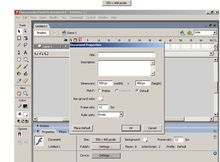Image resolution: width=220 pixels, height=162 pixels.
Task: Select the Free Transform tool
Action: coord(19,38)
